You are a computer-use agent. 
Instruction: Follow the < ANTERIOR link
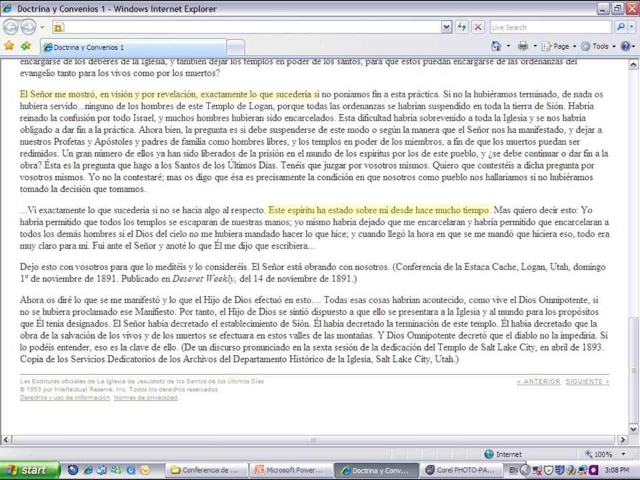click(539, 381)
